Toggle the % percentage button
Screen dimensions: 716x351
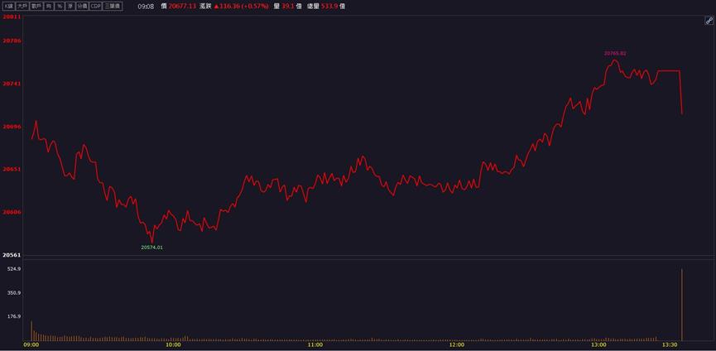point(60,7)
